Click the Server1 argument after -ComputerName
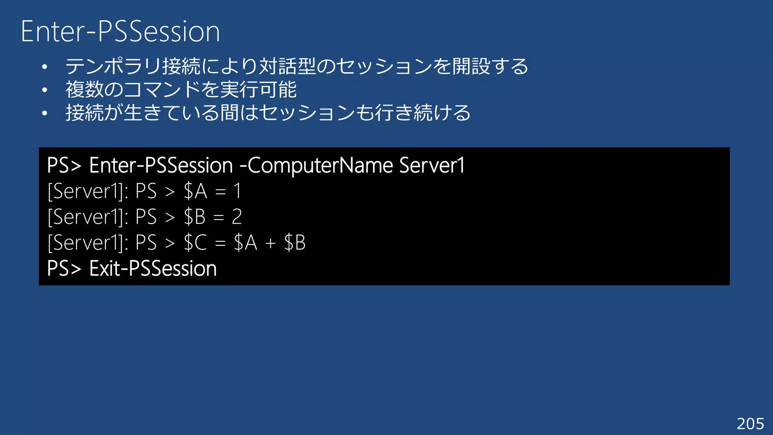Screen dimensions: 773x435 (x=432, y=165)
